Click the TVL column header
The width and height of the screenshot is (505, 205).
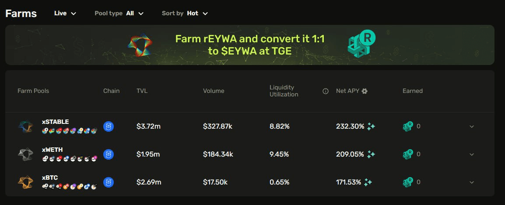coord(143,91)
